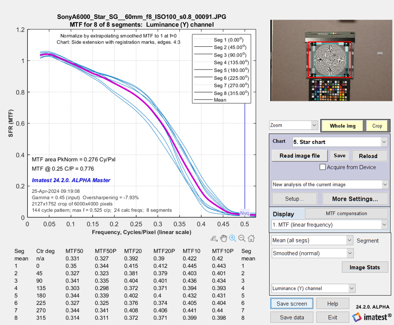This screenshot has width=394, height=325.
Task: Click the brush/export data icon below plot
Action: click(214, 239)
